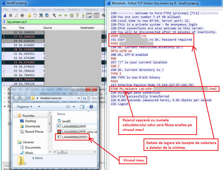Open the Statistics menu
The height and width of the screenshot is (170, 223).
[74, 10]
